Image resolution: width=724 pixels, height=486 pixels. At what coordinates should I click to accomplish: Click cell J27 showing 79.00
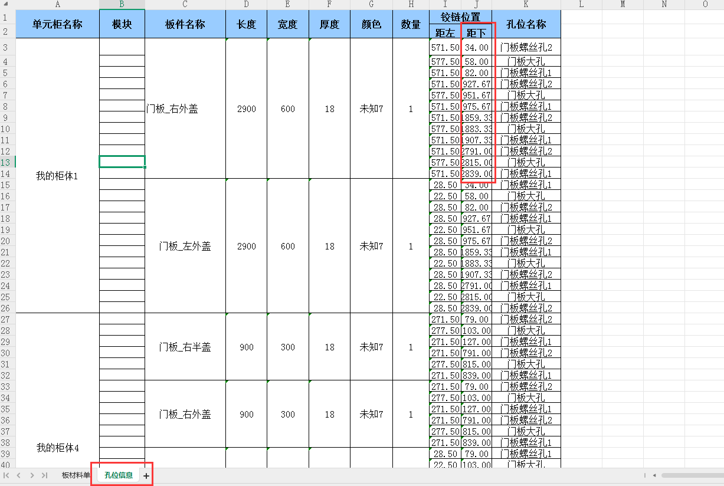[476, 319]
